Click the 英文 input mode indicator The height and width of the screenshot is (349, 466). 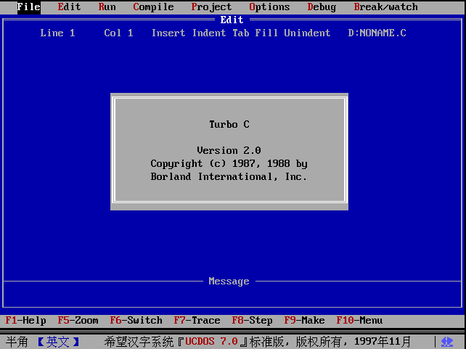pyautogui.click(x=58, y=342)
